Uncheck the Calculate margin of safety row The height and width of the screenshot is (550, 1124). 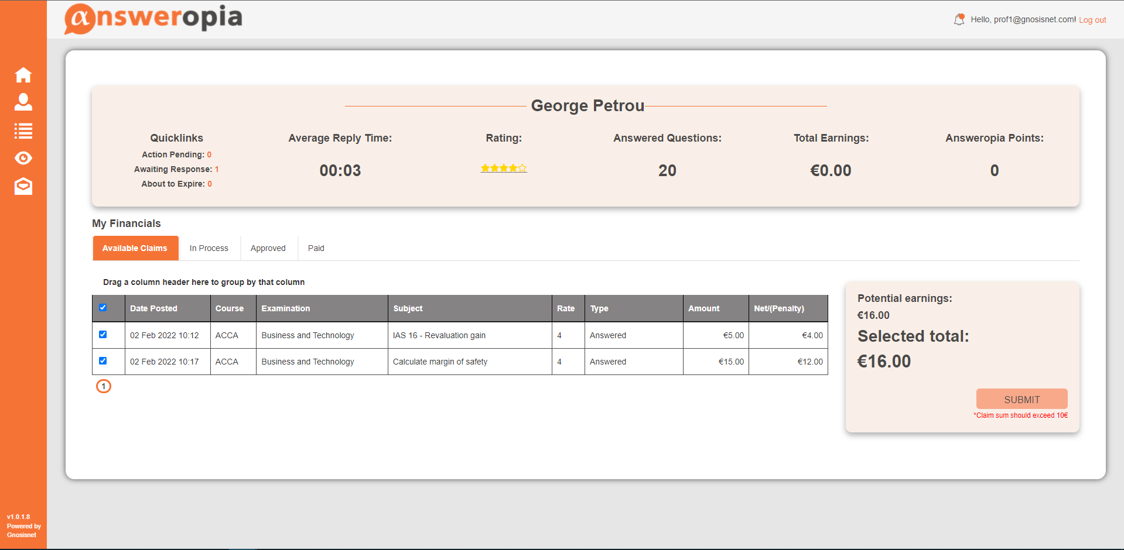[103, 361]
